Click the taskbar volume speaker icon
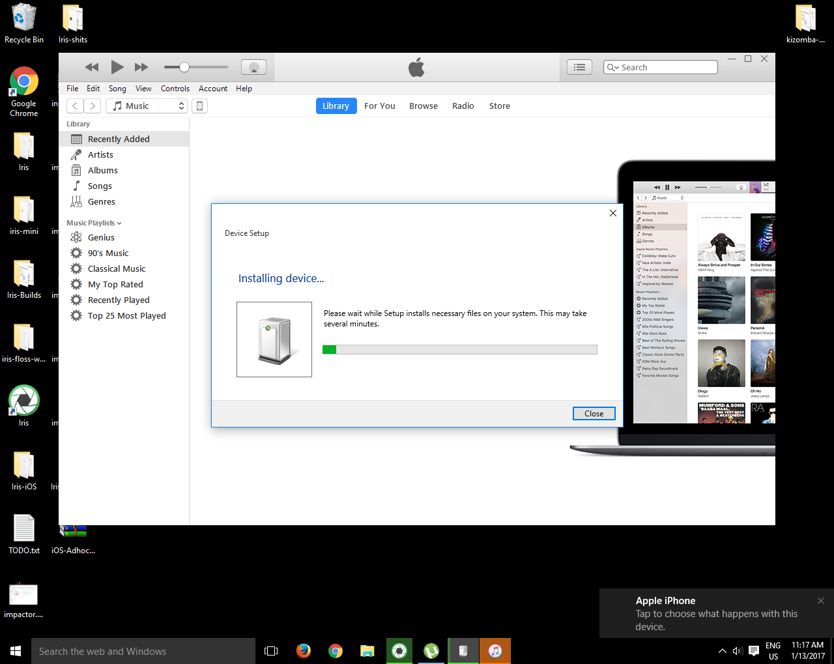Screen dimensions: 834x664 (738, 651)
